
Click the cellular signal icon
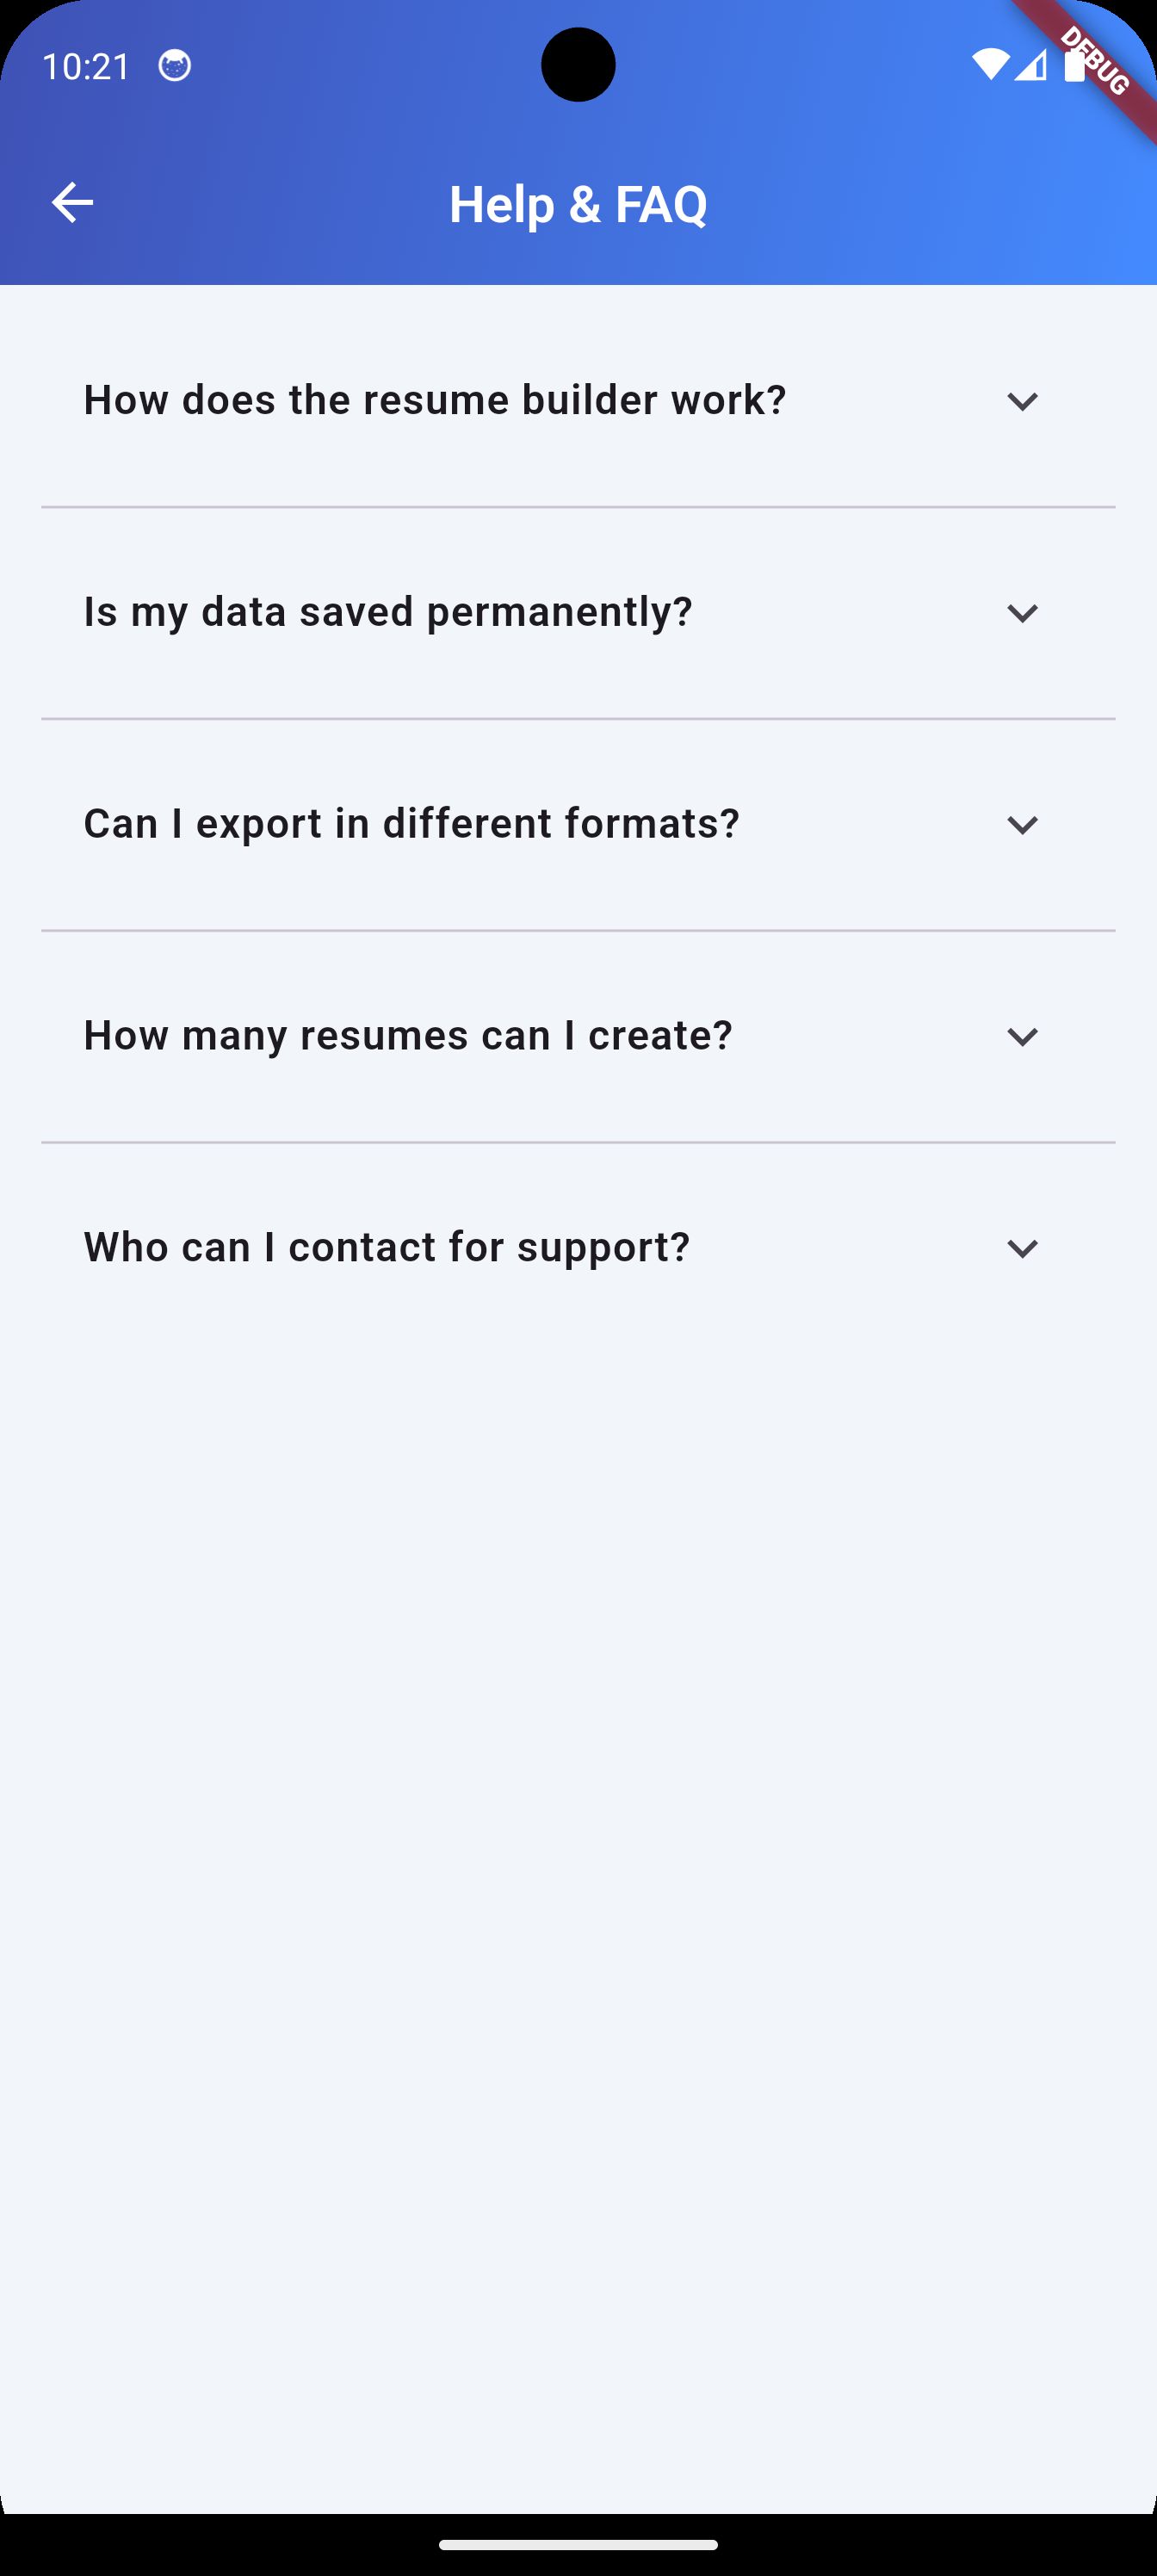point(1030,65)
